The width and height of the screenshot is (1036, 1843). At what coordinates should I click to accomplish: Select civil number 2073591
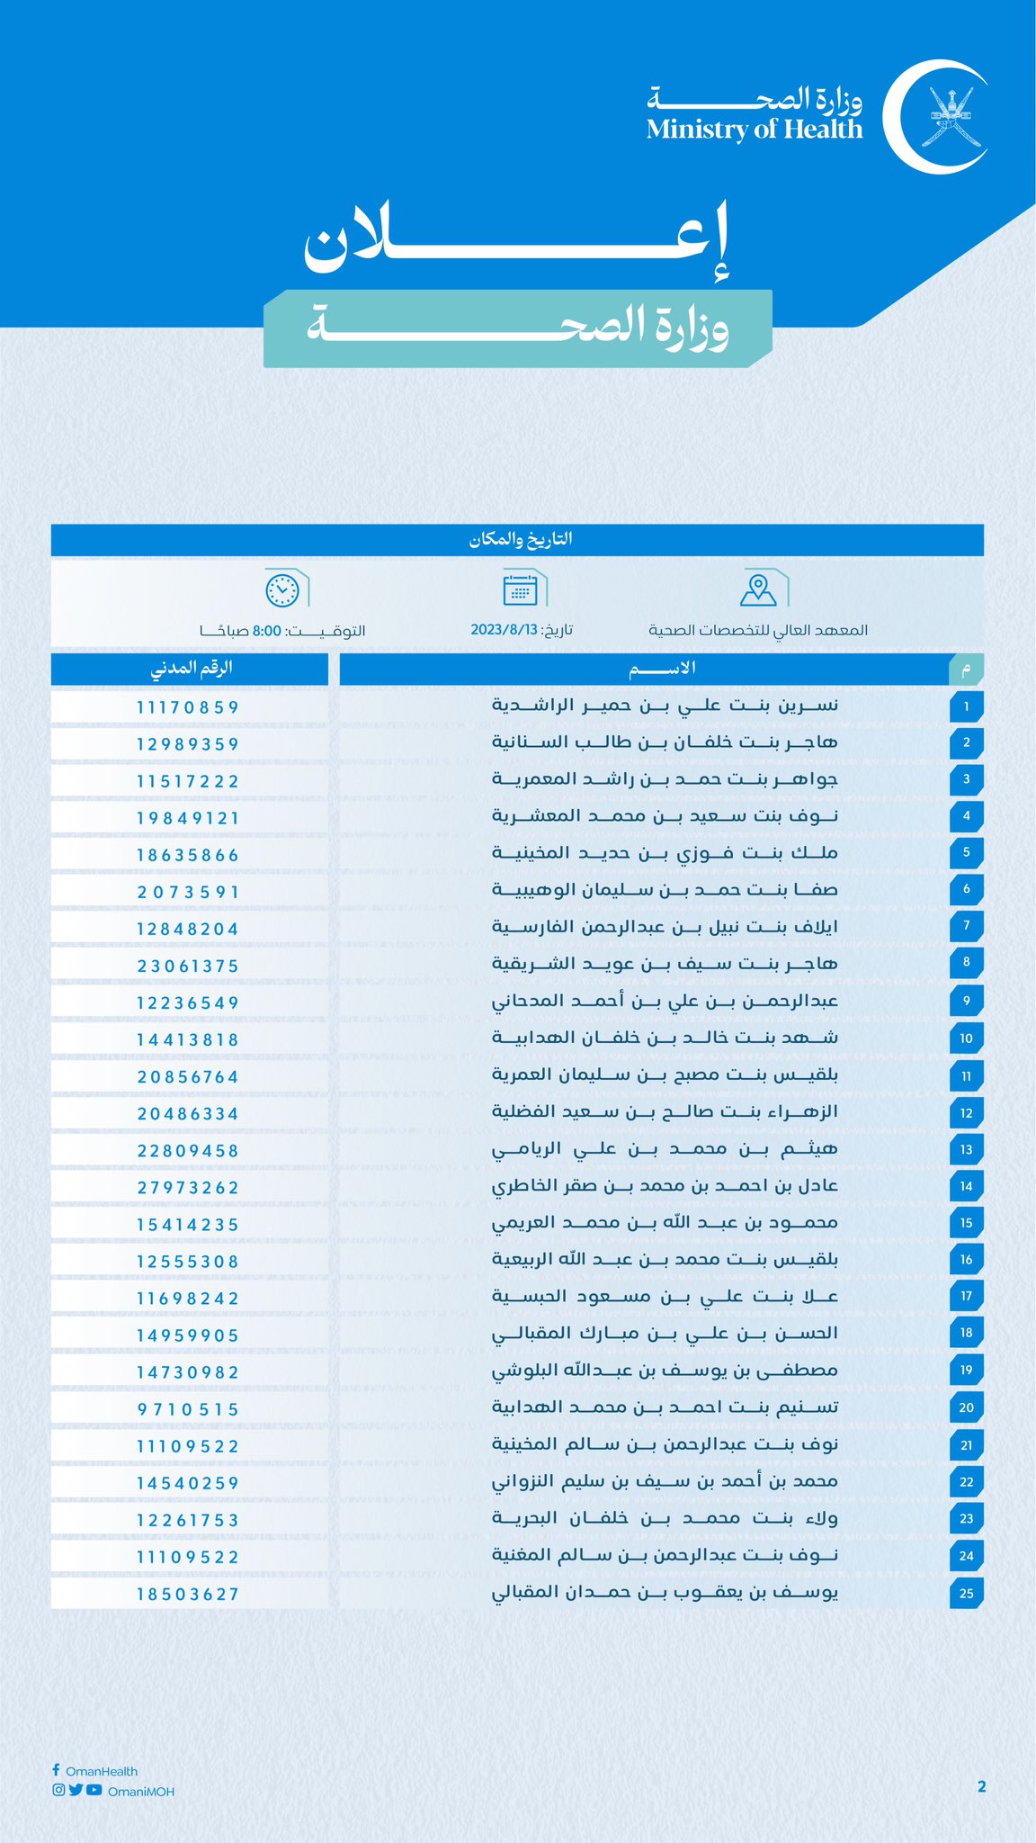(x=189, y=892)
